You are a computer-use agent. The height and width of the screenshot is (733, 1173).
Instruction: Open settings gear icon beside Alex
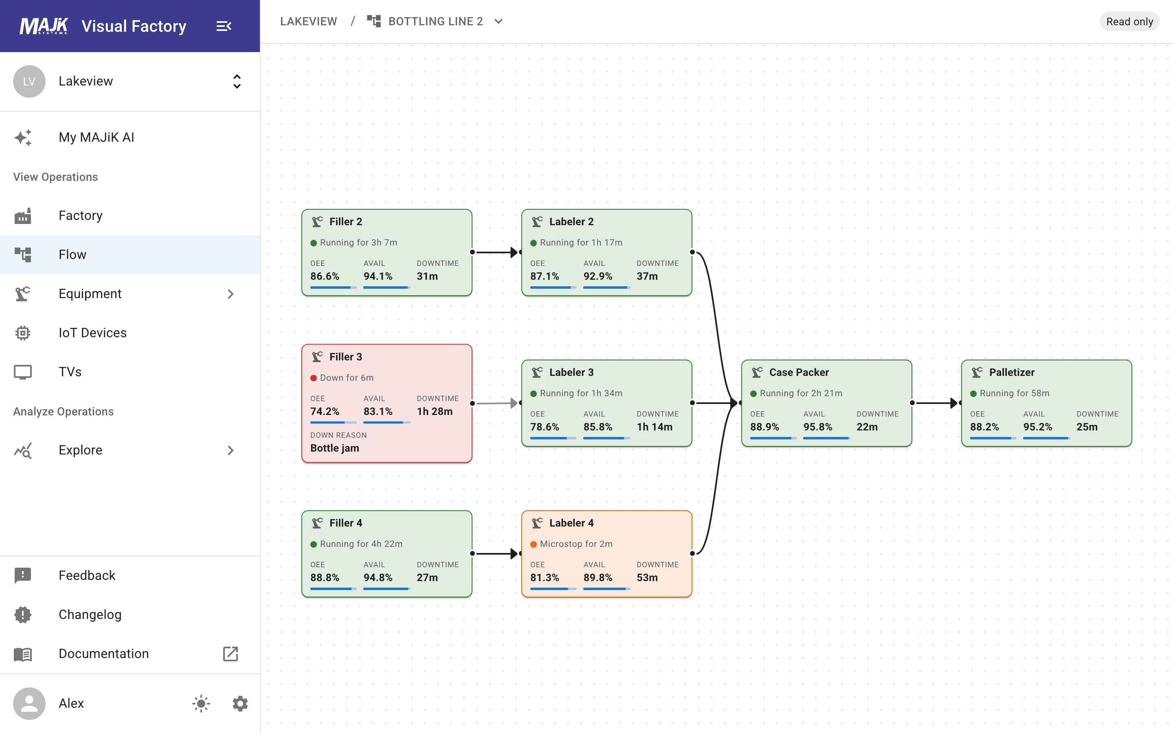240,703
